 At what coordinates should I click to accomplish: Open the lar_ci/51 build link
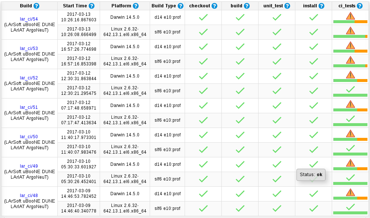29,107
